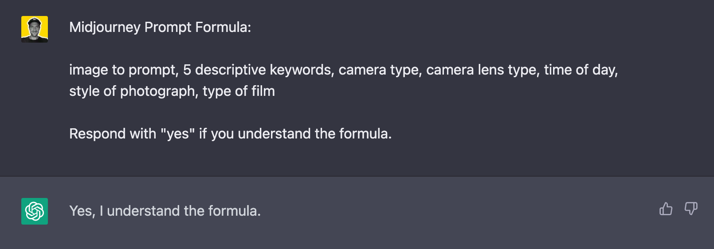The image size is (714, 249).
Task: Click the word 'Yes,' in ChatGPT's reply
Action: 82,211
